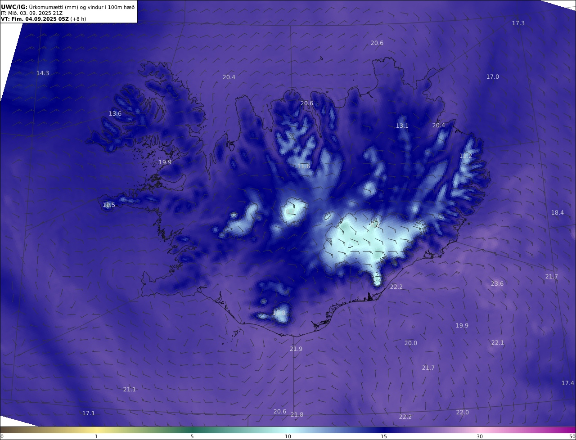Click the colorbar tick label 50

[572, 436]
